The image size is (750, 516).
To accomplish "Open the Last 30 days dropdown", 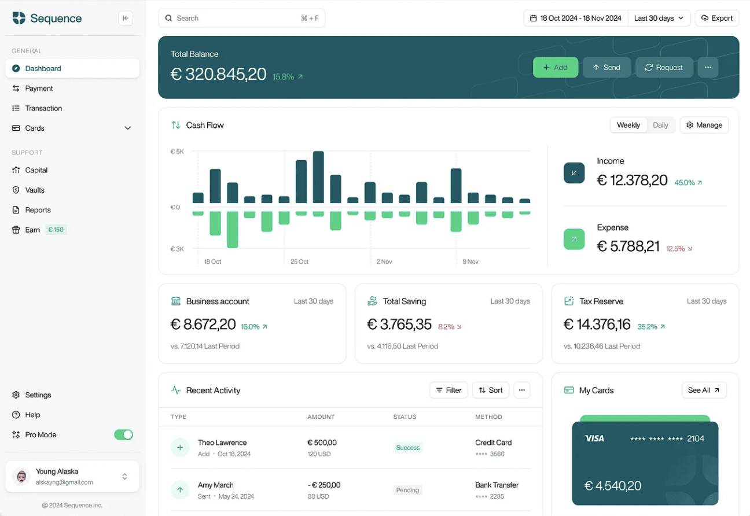I will 659,18.
